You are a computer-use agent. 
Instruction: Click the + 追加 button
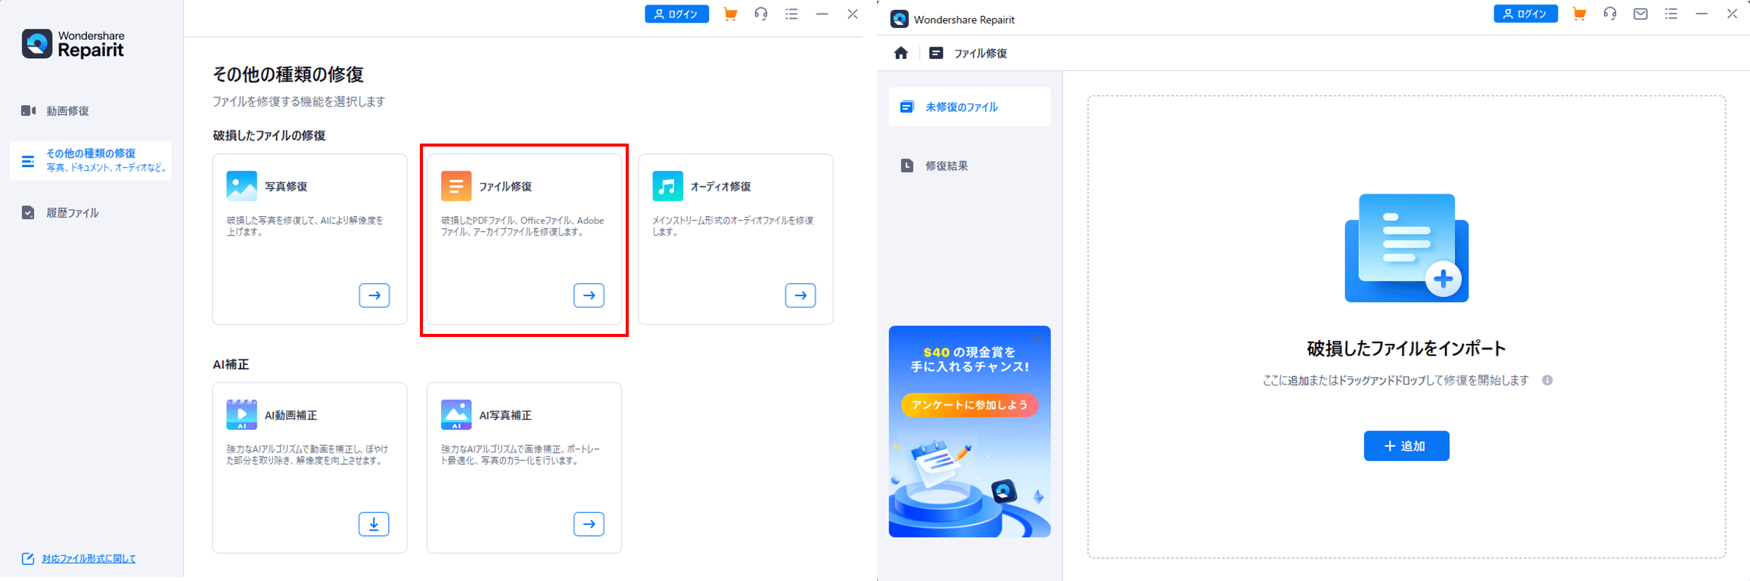tap(1407, 446)
